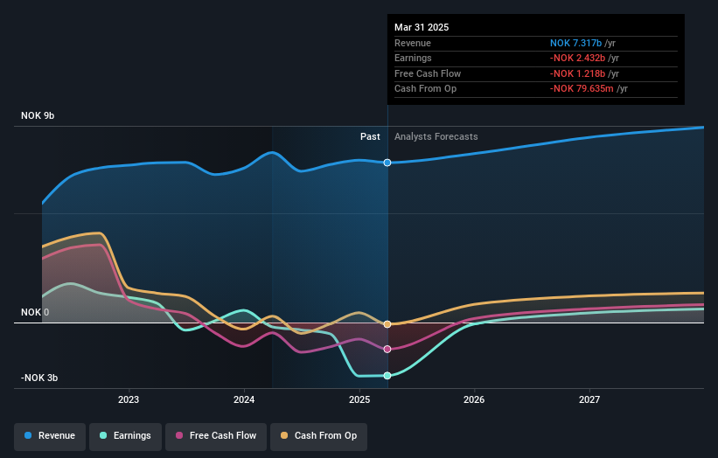The width and height of the screenshot is (718, 458).
Task: Click the Analysts Forecasts label
Action: [436, 137]
